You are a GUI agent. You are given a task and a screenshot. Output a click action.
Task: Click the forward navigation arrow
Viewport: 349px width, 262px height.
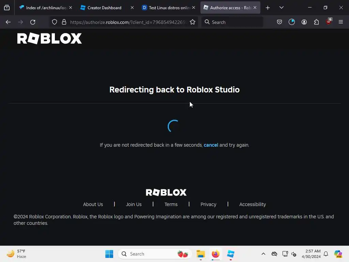pos(20,22)
